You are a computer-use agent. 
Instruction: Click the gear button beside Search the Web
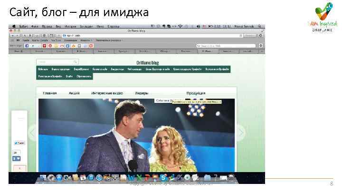261,46
